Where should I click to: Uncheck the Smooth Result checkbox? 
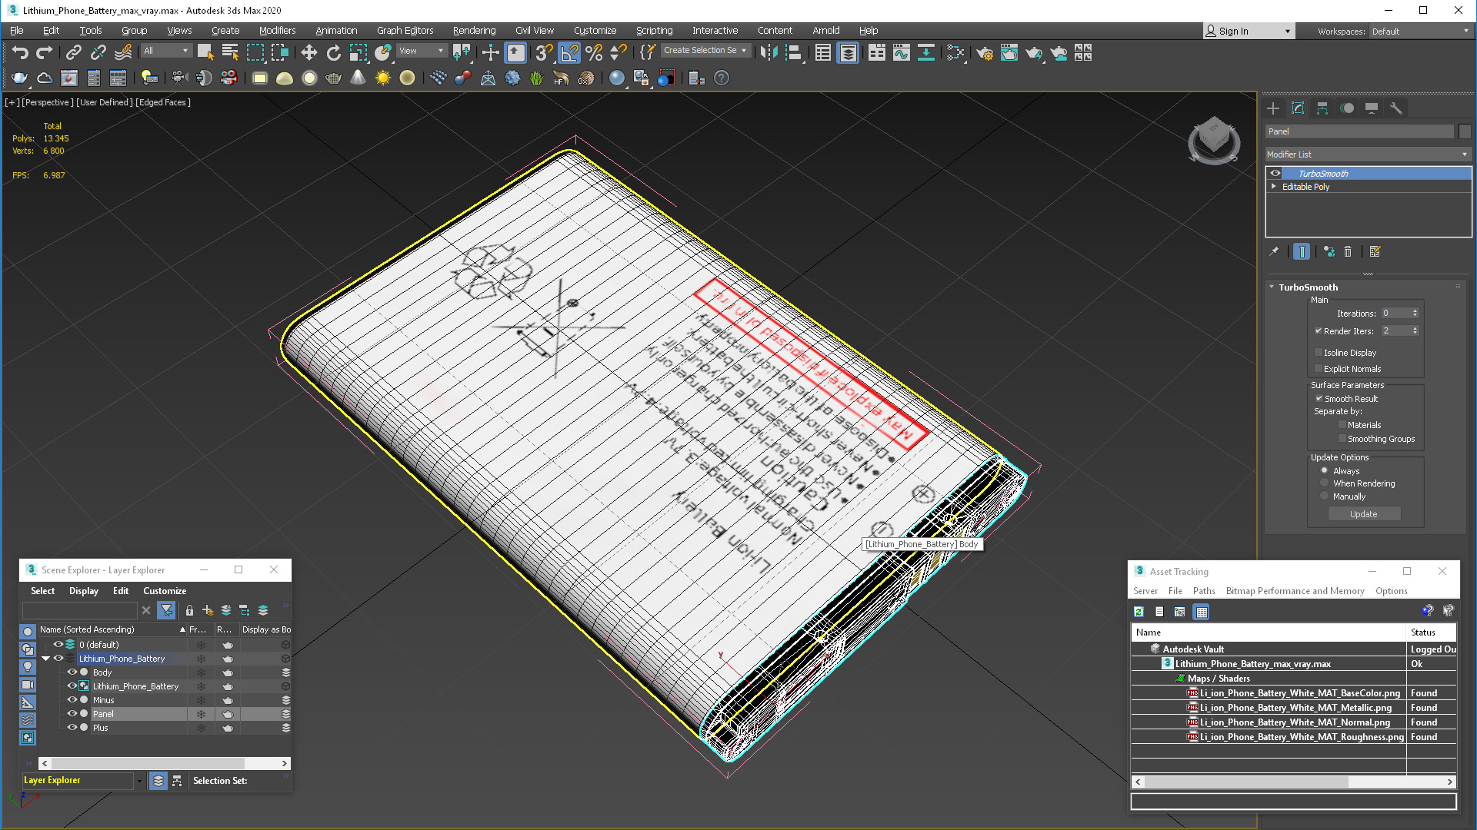click(1319, 399)
